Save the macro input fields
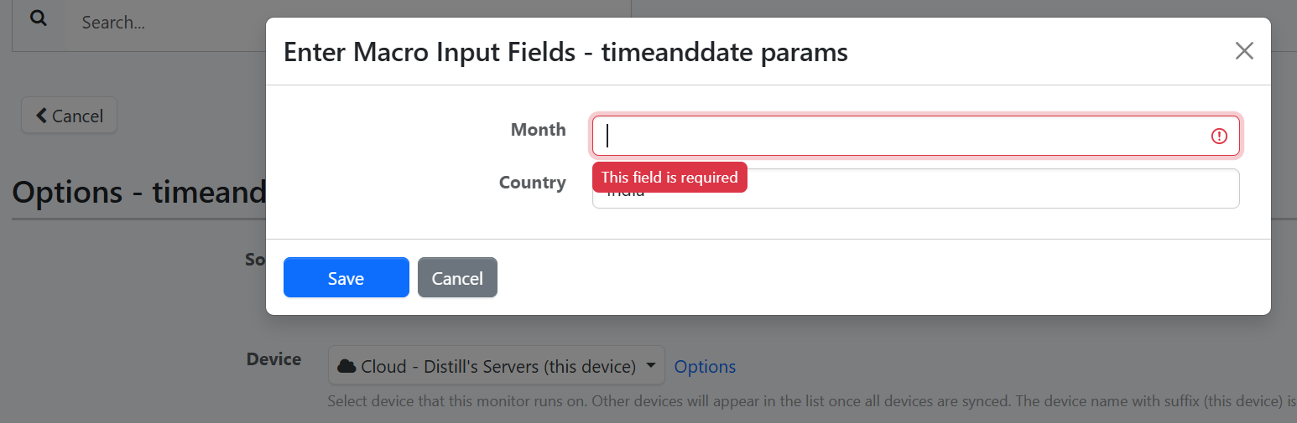1297x423 pixels. [x=346, y=277]
